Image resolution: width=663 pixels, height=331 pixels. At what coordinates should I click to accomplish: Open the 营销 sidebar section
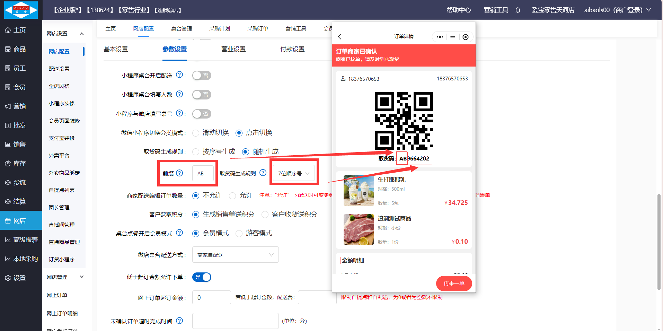pos(21,106)
